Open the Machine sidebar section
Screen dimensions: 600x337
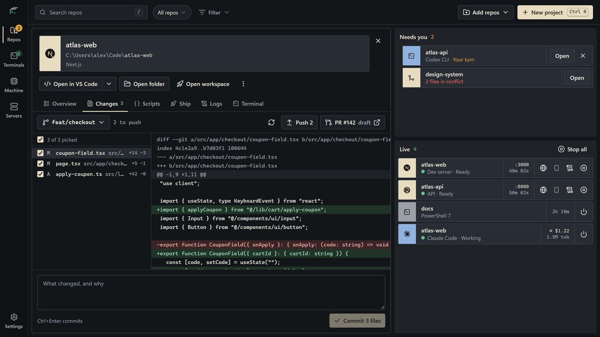(14, 85)
